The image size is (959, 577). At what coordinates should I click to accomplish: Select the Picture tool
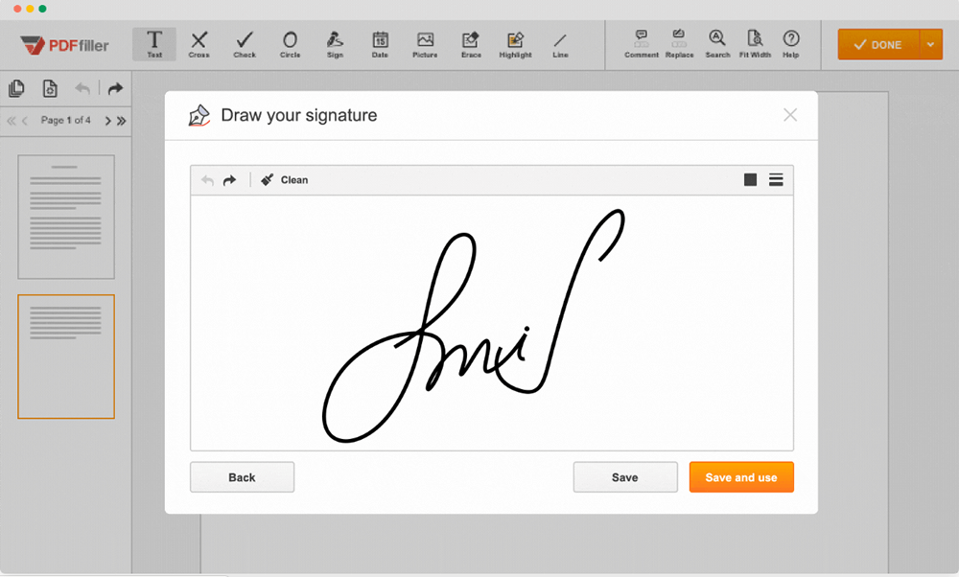coord(425,44)
